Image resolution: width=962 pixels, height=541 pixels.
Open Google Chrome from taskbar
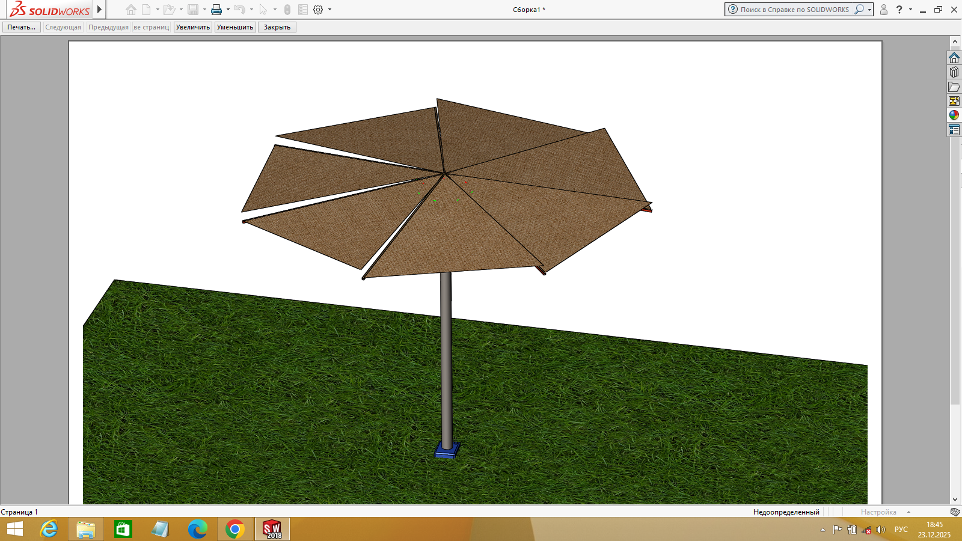tap(235, 530)
